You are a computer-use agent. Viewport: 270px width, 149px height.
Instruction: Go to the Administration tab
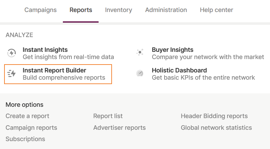[166, 10]
